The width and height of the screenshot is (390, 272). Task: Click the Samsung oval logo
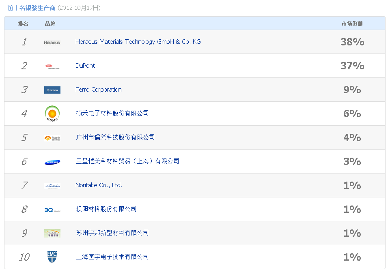[x=52, y=162]
